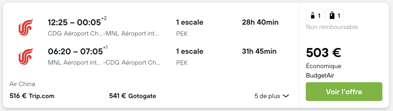Click the Non remboursable text
The height and width of the screenshot is (111, 393).
coord(332,27)
